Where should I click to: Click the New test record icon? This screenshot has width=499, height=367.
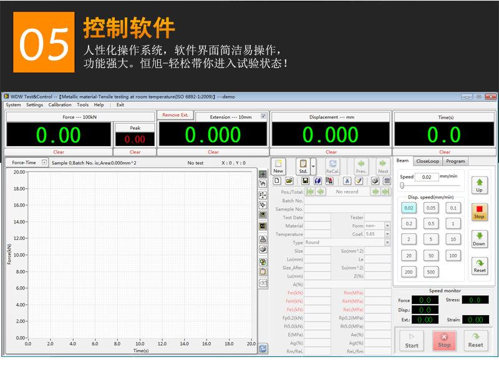278,166
